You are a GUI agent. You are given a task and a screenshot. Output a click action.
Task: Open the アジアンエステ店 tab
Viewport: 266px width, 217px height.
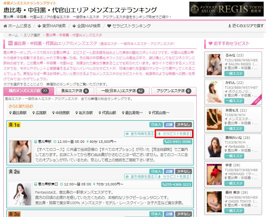(x=174, y=91)
